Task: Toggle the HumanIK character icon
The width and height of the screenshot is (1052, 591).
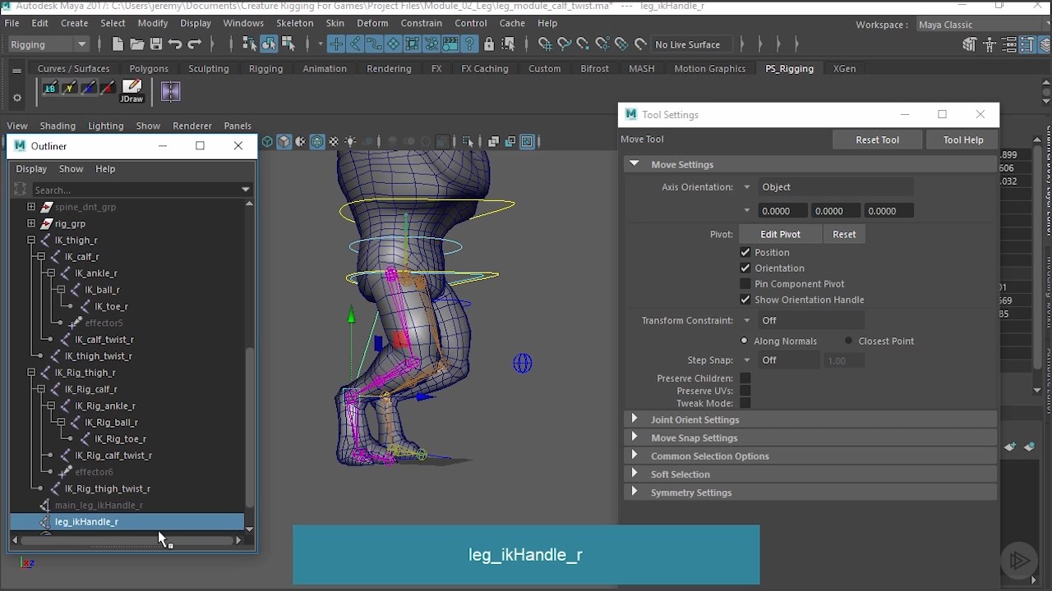Action: (x=990, y=45)
